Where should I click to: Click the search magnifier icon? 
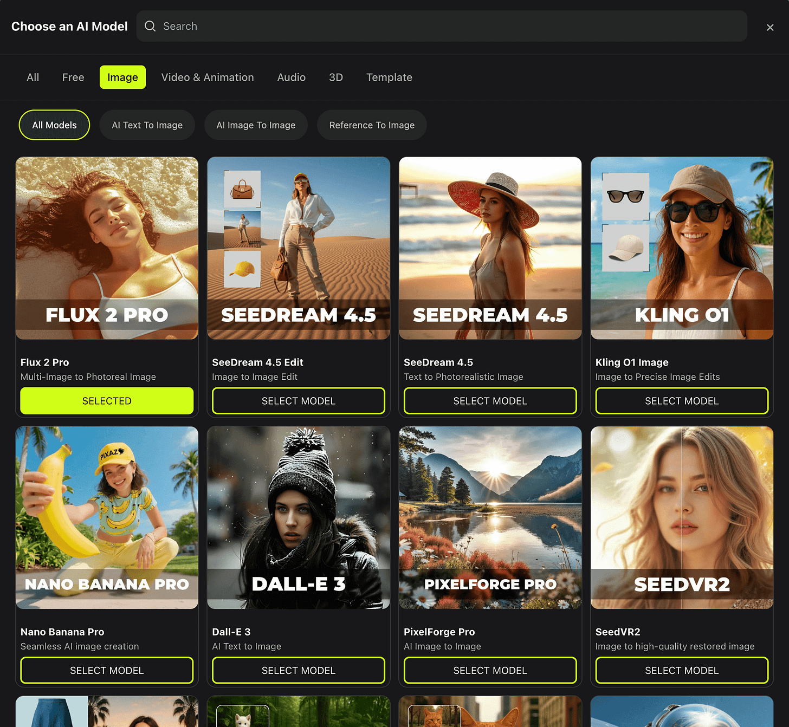150,26
